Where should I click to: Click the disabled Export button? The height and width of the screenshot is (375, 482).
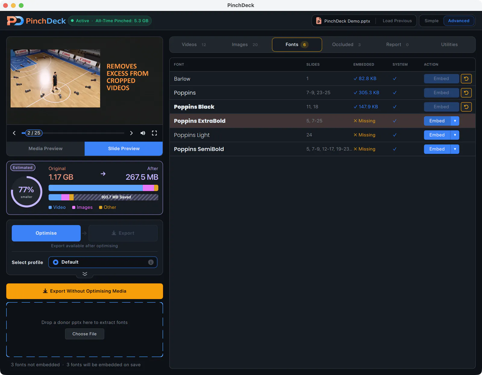pos(123,233)
